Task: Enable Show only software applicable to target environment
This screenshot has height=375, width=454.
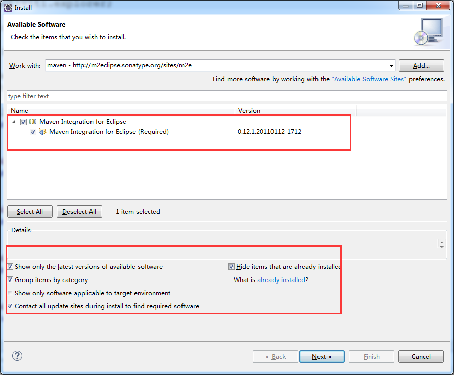Action: (x=10, y=293)
